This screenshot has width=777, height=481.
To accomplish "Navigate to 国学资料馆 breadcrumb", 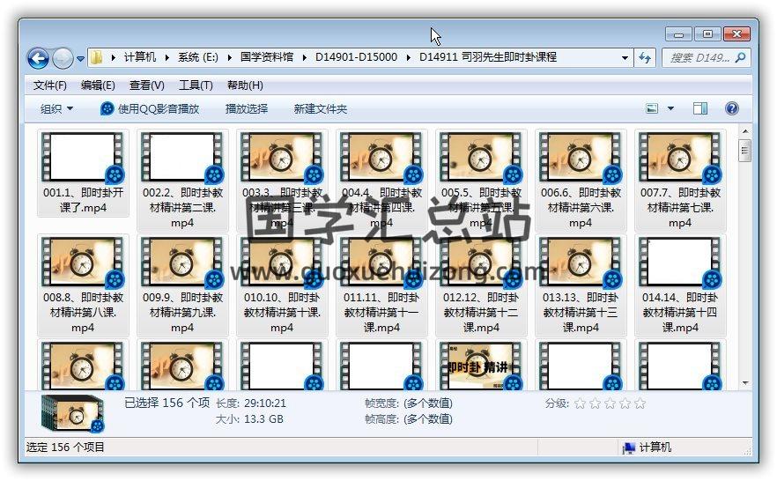I will [x=267, y=57].
